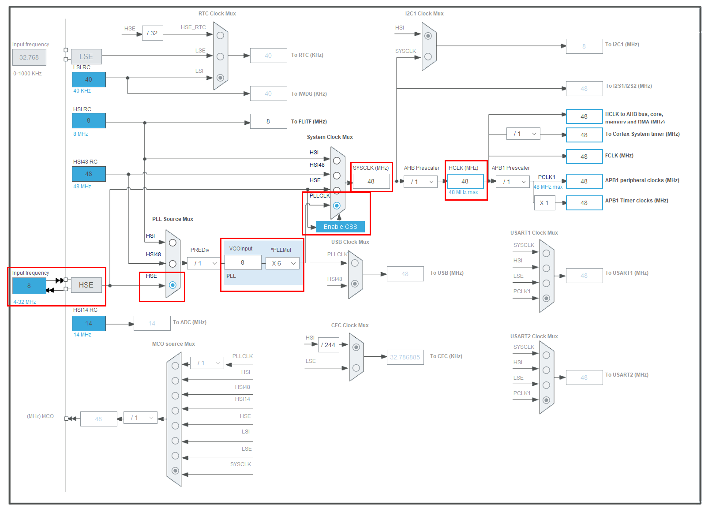Select HSI48 as the PLL source
Image resolution: width=712 pixels, height=512 pixels.
172,263
